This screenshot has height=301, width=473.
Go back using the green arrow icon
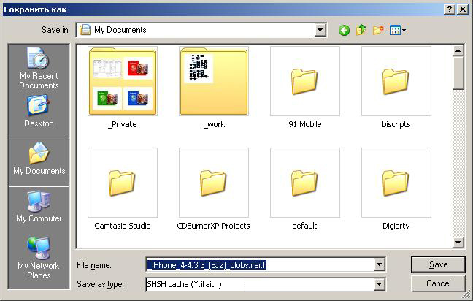coord(344,30)
